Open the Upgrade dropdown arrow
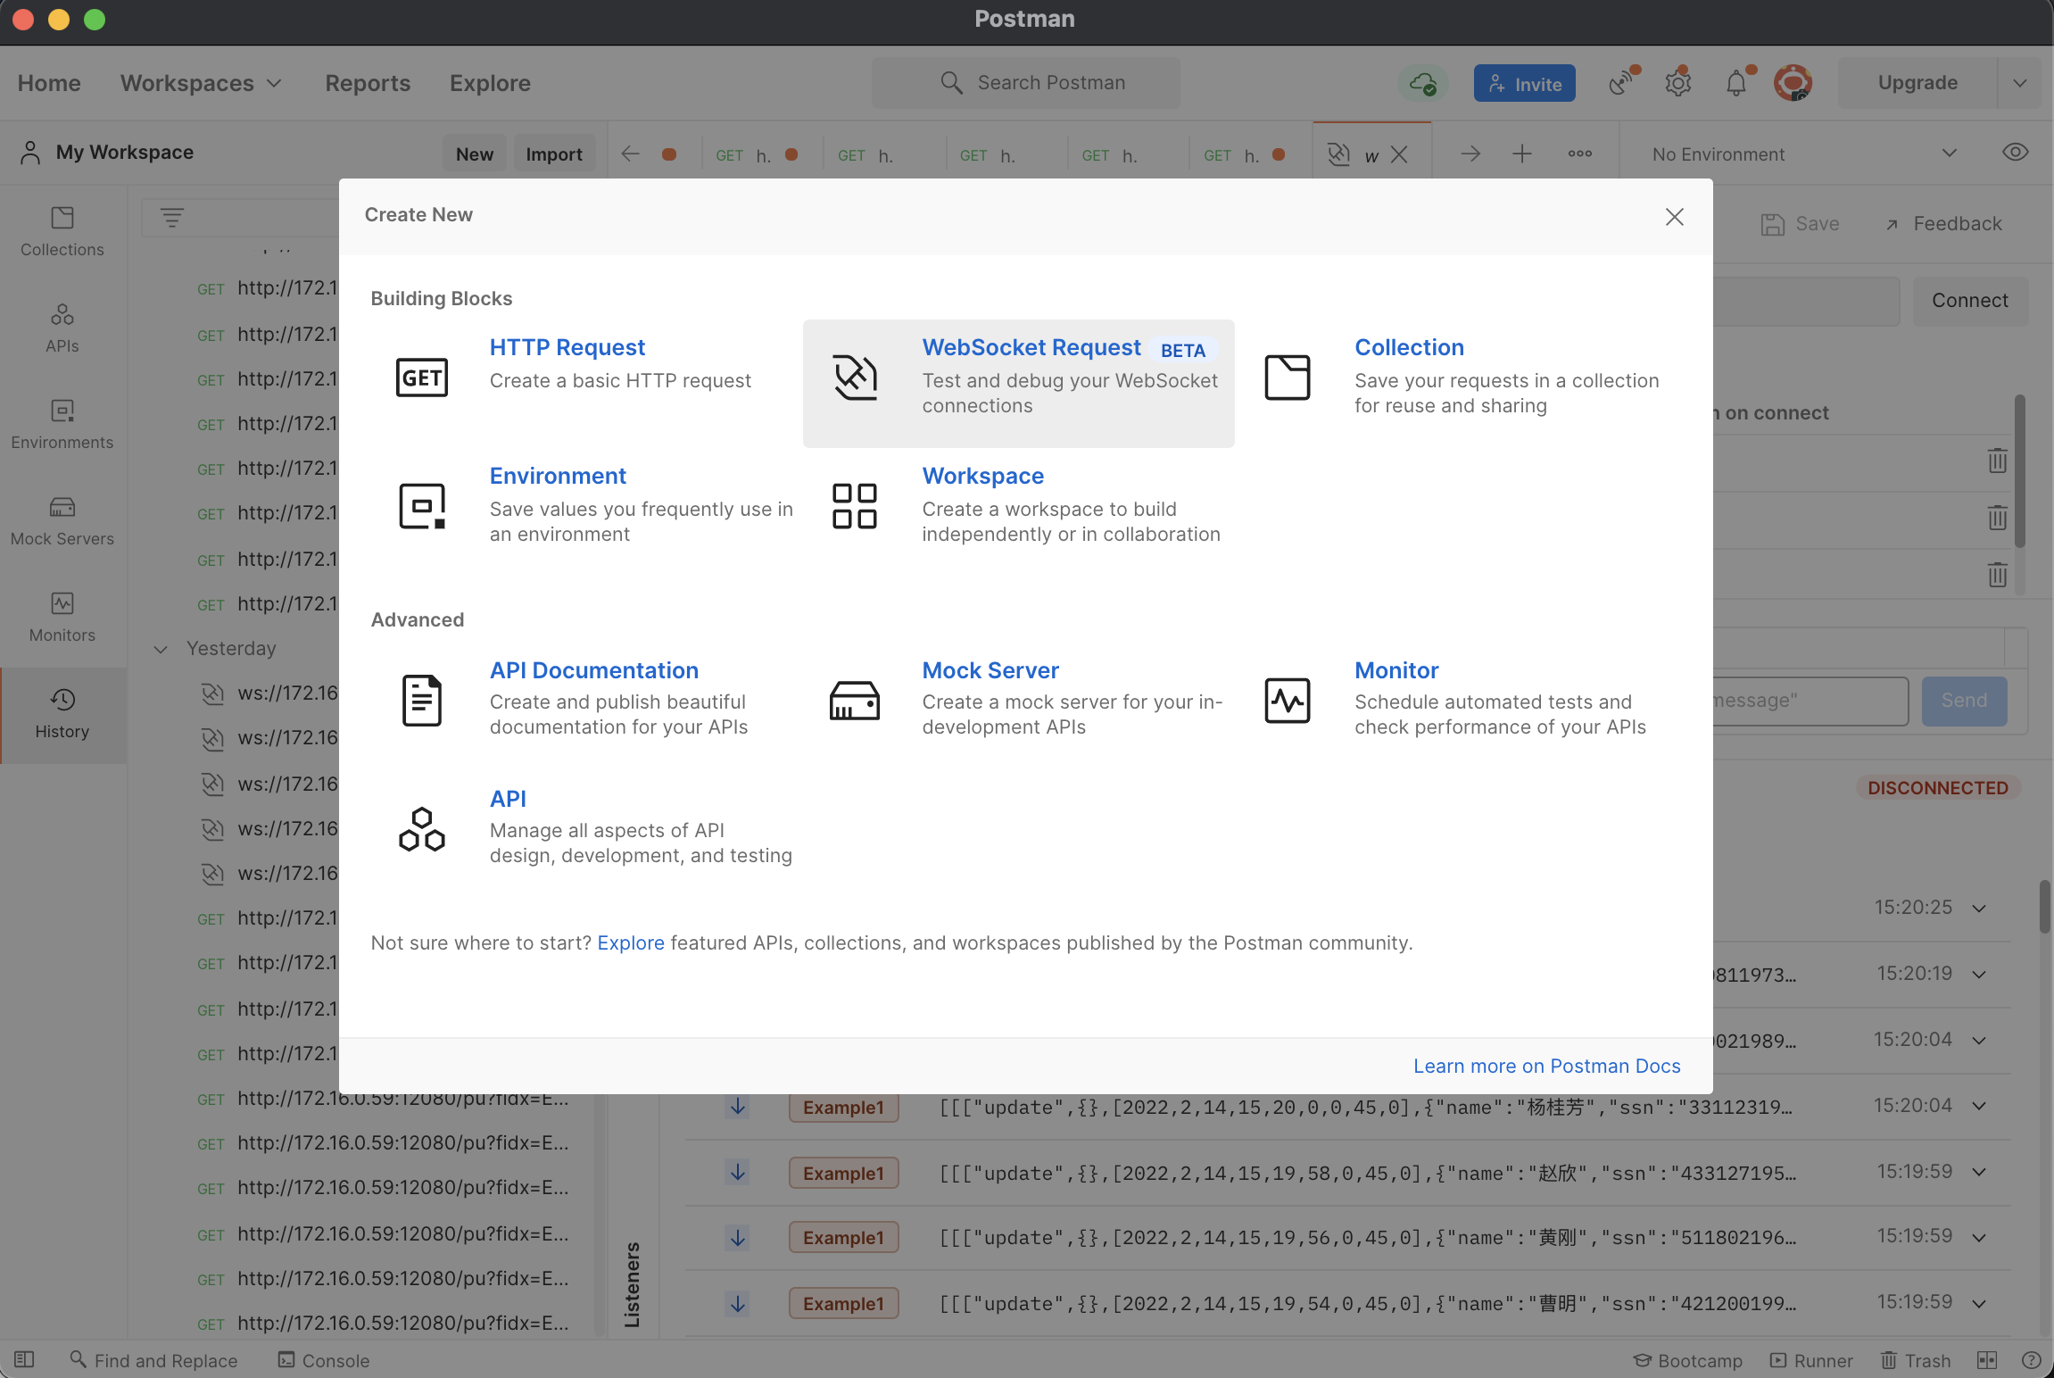This screenshot has width=2054, height=1378. pyautogui.click(x=2019, y=83)
